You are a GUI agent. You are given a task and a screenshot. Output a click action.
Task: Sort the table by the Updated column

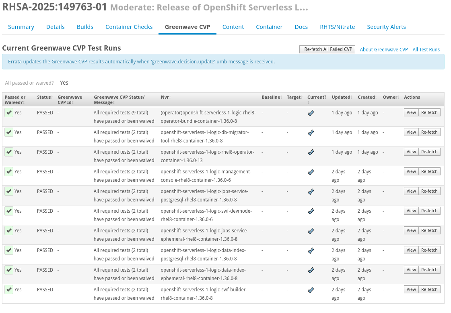pyautogui.click(x=340, y=97)
